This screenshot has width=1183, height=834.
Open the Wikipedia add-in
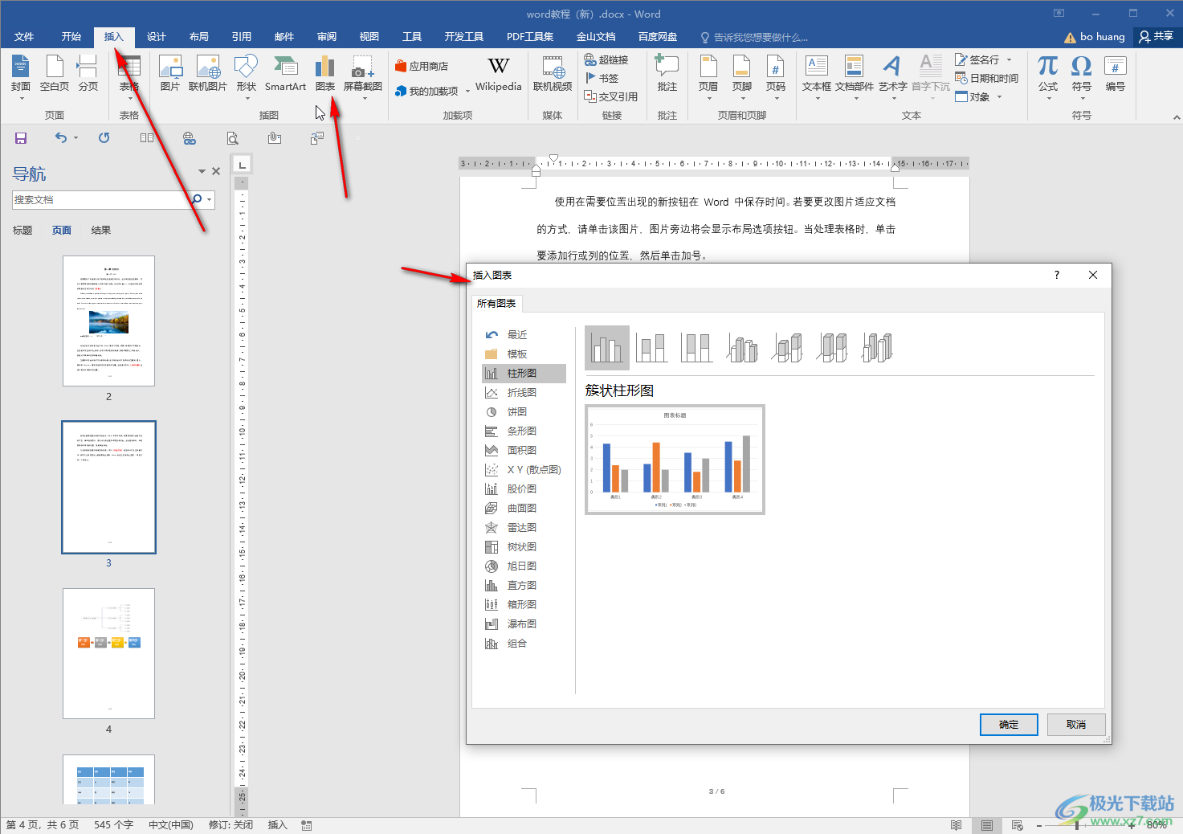click(x=499, y=75)
